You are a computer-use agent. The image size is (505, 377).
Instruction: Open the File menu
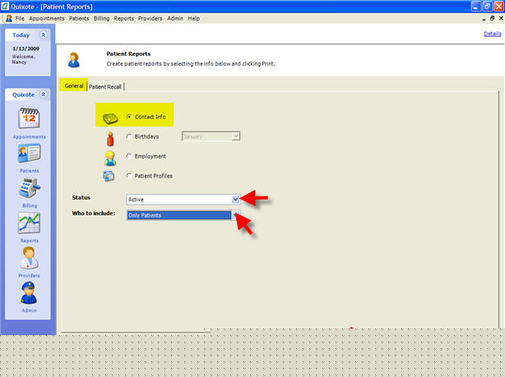20,18
